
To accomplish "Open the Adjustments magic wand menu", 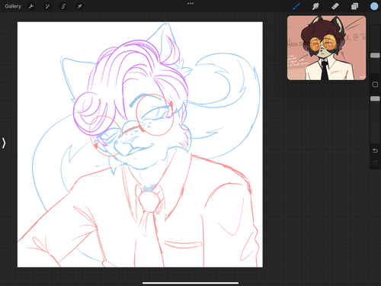I will coord(47,6).
